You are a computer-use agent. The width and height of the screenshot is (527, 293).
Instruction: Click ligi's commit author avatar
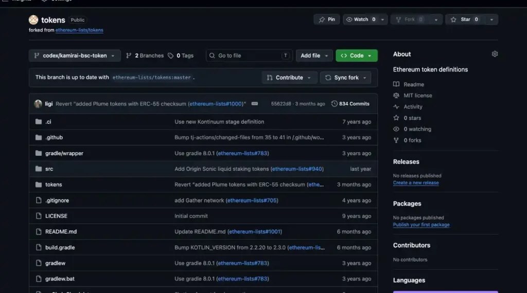(38, 104)
